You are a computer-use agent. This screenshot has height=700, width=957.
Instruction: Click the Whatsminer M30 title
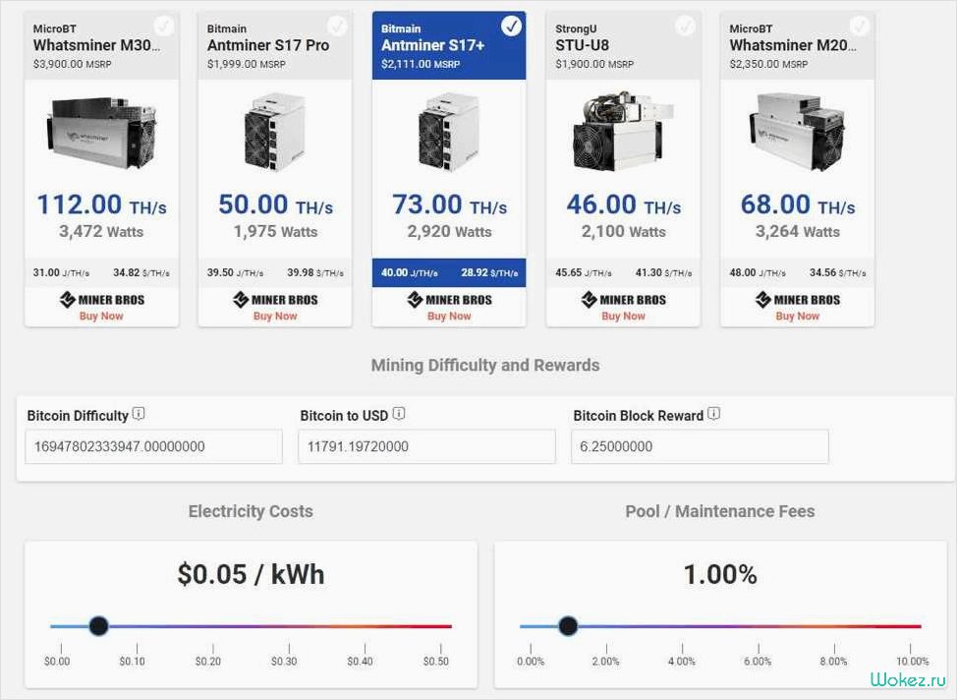pos(97,45)
